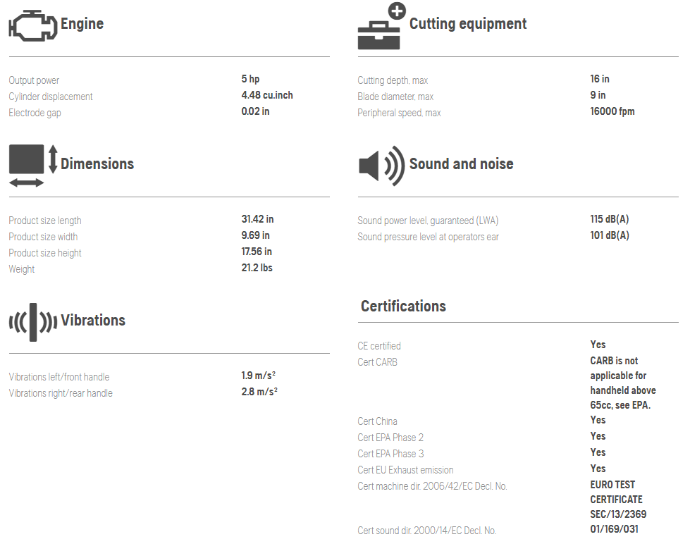This screenshot has width=690, height=551.
Task: Click the Yes value for Cert China
Action: coord(598,420)
